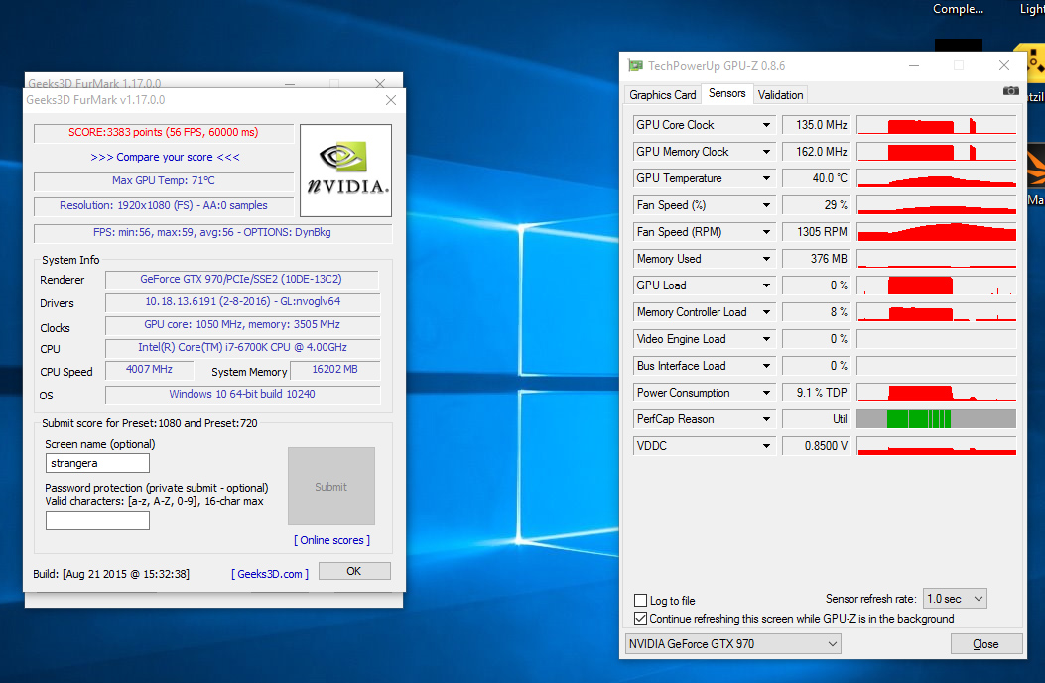Image resolution: width=1045 pixels, height=683 pixels.
Task: Switch to the Validation tab
Action: point(780,95)
